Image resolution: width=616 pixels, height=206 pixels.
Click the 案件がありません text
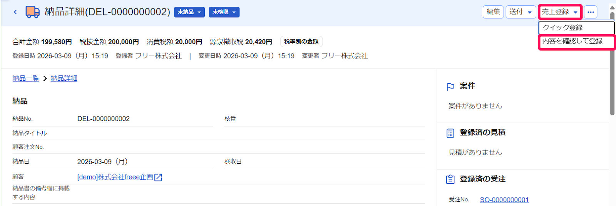coord(475,106)
